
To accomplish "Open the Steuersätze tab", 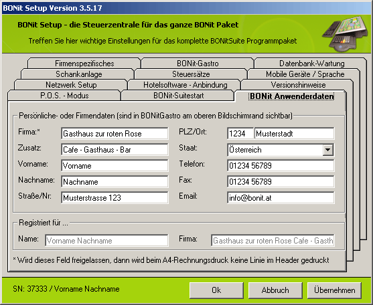I will [x=191, y=74].
